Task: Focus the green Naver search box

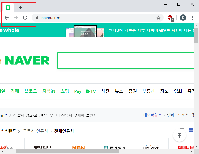Action: tap(126, 61)
